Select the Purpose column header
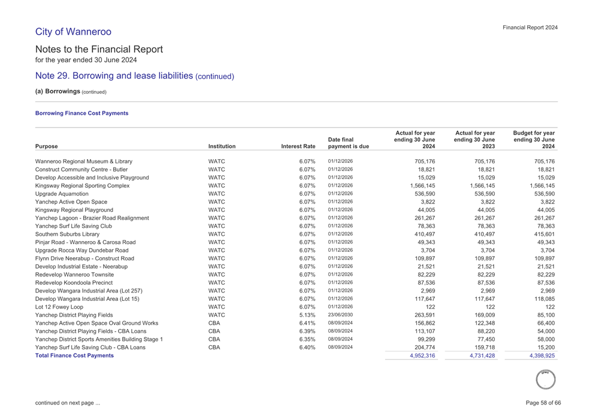This screenshot has width=593, height=420. pos(47,146)
